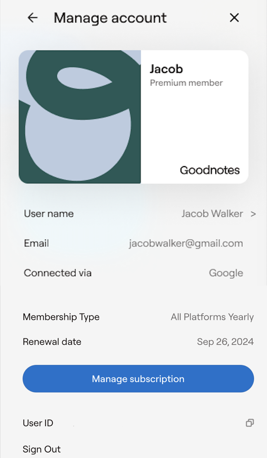
Task: Click the Connected via Google value
Action: point(226,273)
